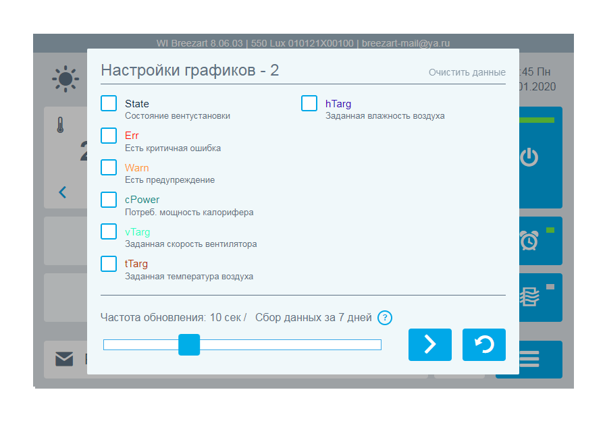Click the left chevron on temperature panel
Image resolution: width=605 pixels, height=421 pixels.
coord(63,192)
